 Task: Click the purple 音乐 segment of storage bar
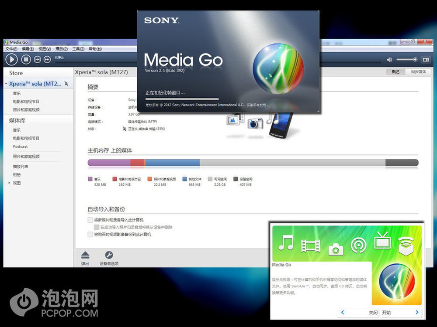click(109, 163)
